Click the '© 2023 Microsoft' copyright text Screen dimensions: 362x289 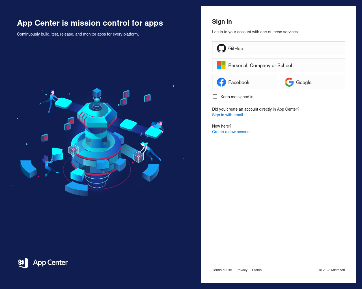click(332, 270)
